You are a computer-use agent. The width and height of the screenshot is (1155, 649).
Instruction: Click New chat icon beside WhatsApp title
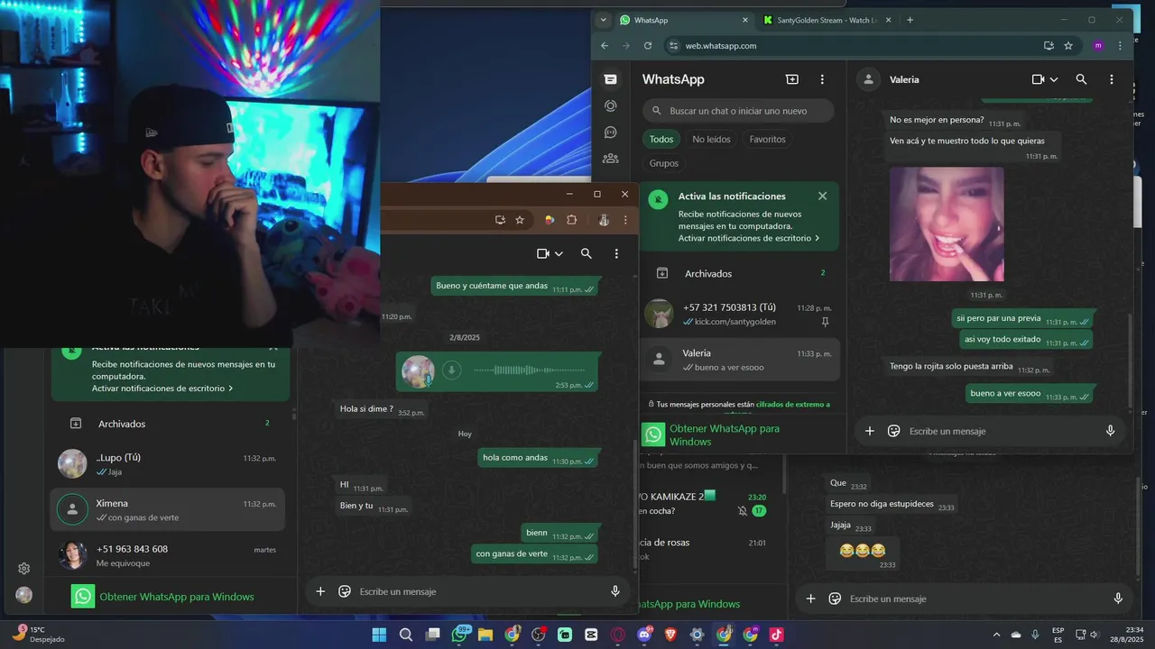pos(792,79)
